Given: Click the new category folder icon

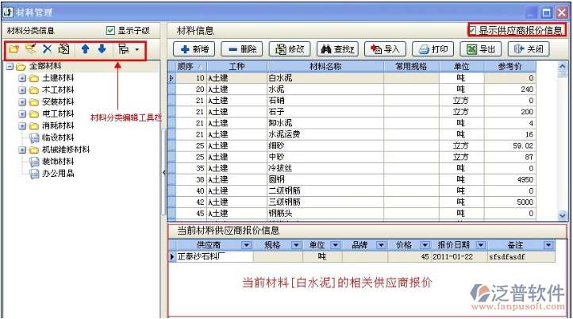Looking at the screenshot, I should coord(14,49).
